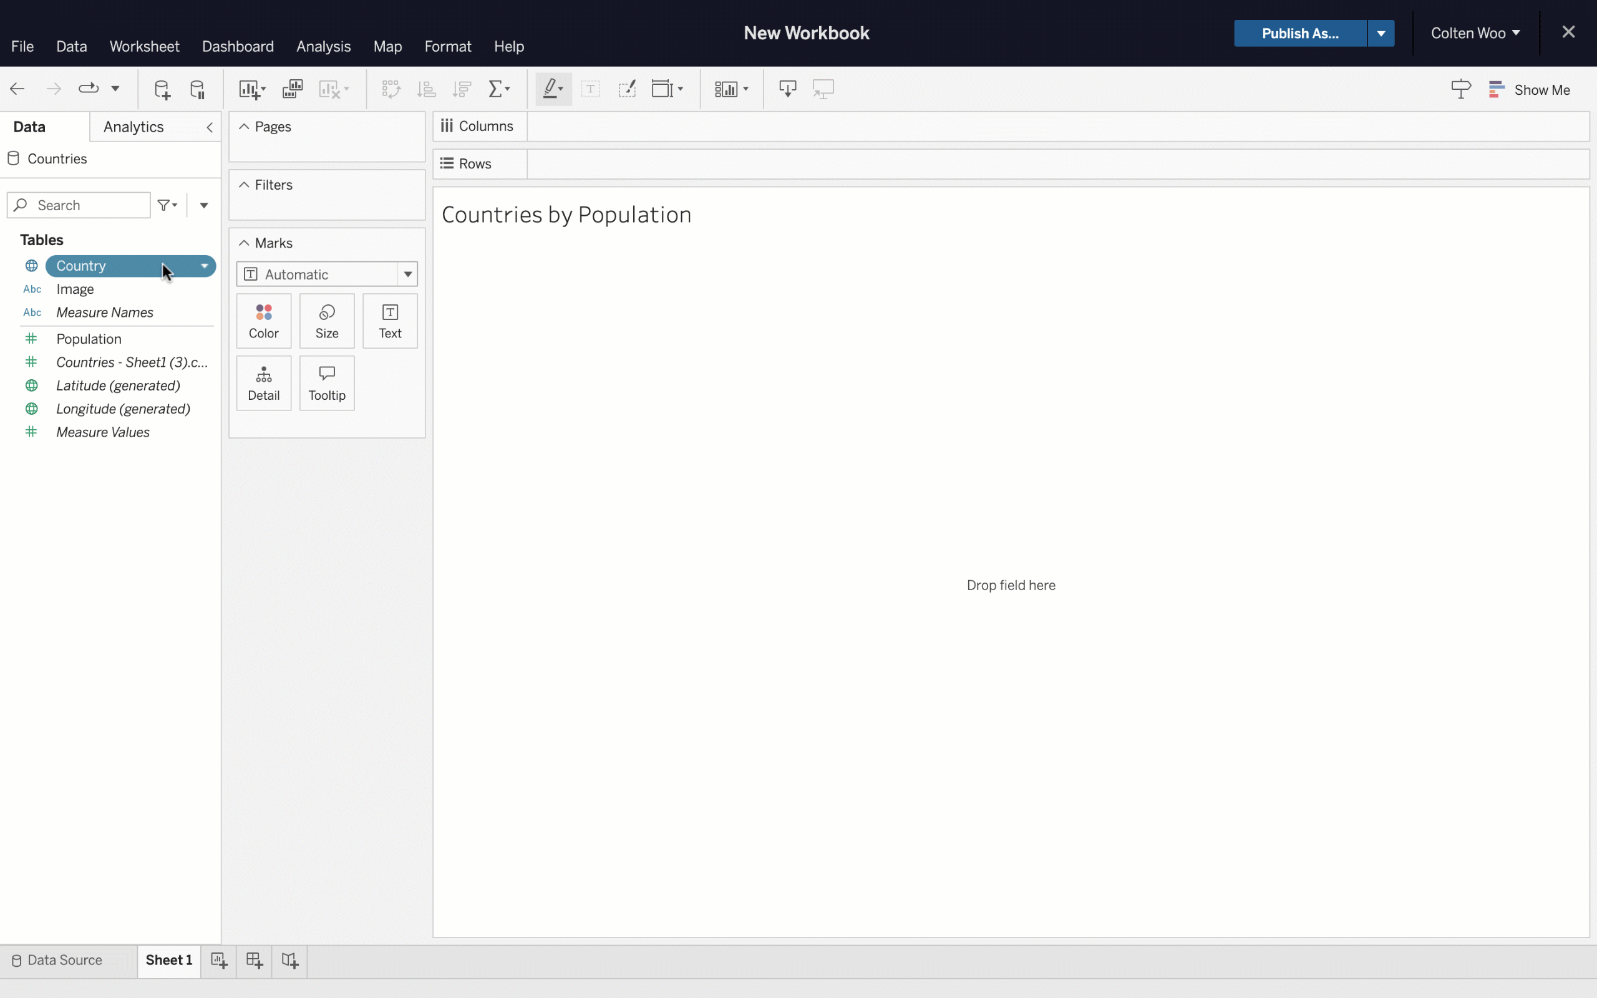Open the Data menu in menubar
The height and width of the screenshot is (998, 1597).
coord(71,46)
